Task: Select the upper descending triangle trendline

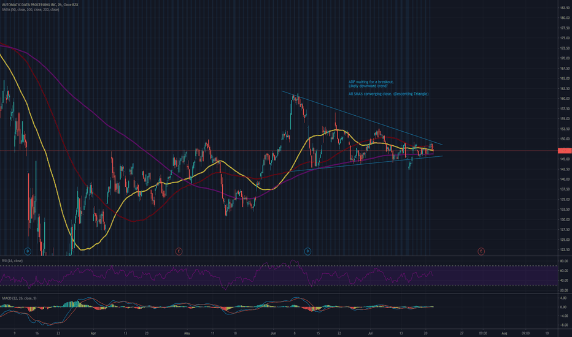Action: click(x=362, y=118)
